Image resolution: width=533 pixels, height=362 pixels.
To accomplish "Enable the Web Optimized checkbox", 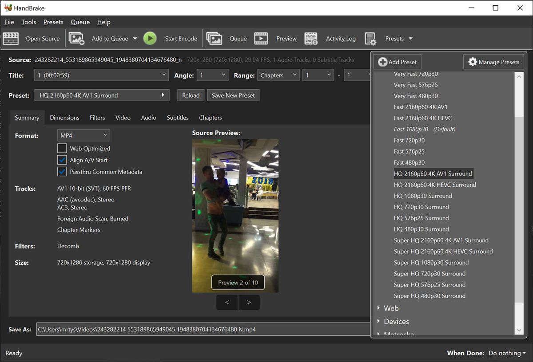I will tap(62, 148).
